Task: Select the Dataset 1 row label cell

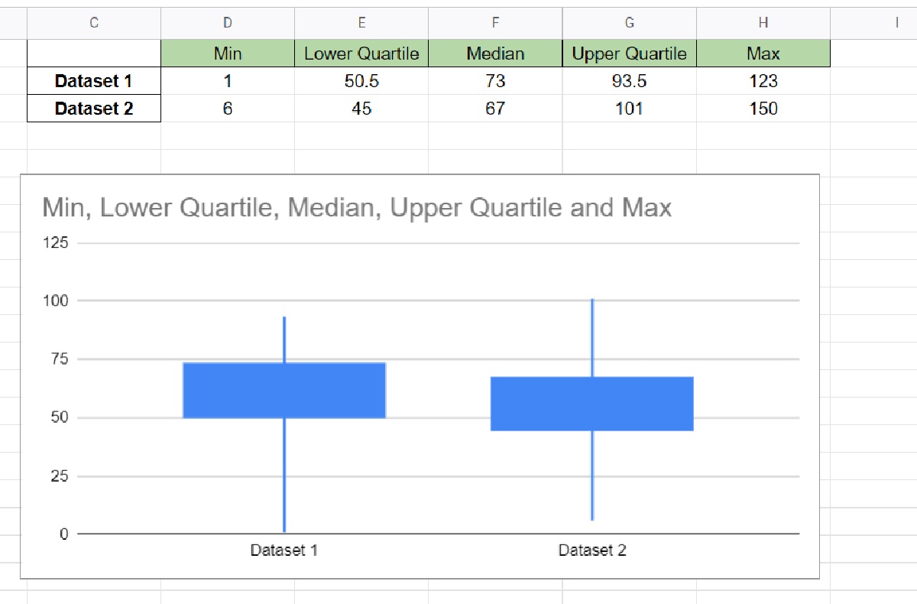Action: [x=93, y=81]
